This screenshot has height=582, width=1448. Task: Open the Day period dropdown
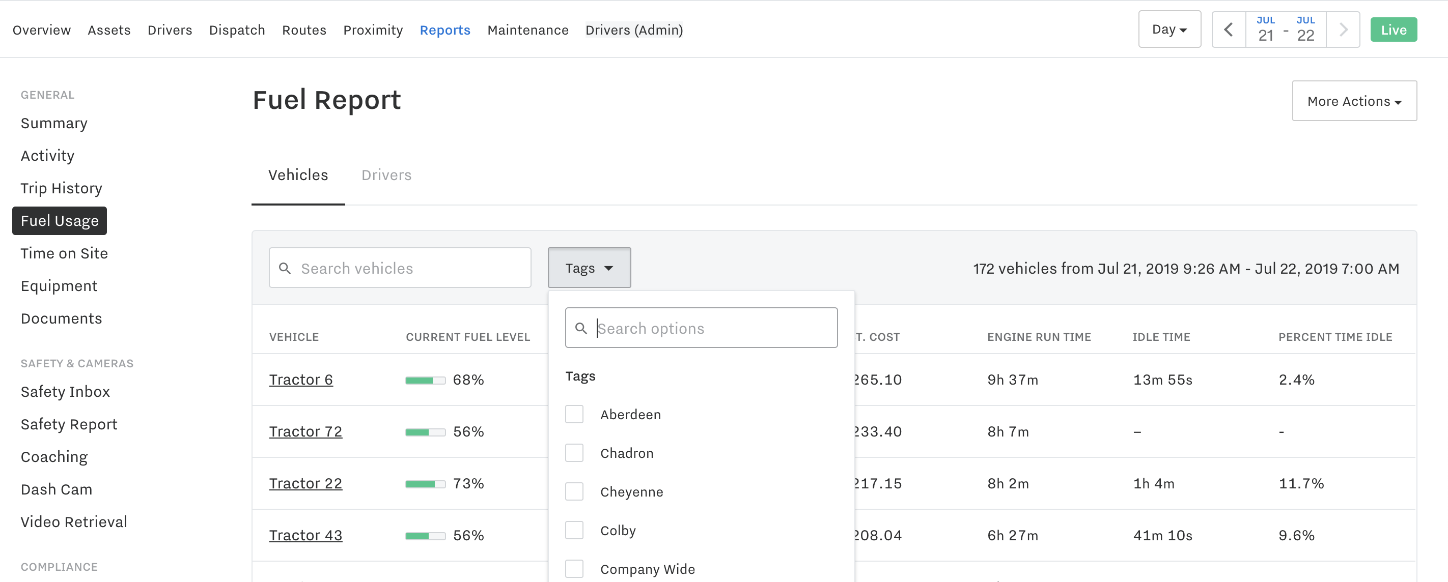click(1169, 29)
